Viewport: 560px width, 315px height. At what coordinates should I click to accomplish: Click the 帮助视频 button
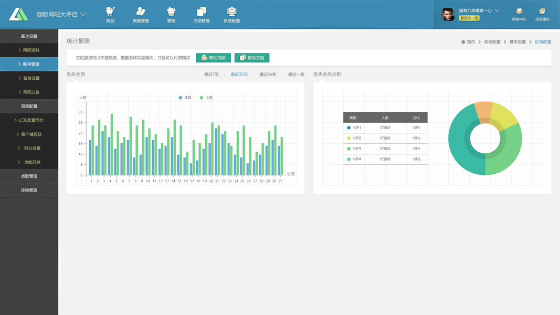213,58
